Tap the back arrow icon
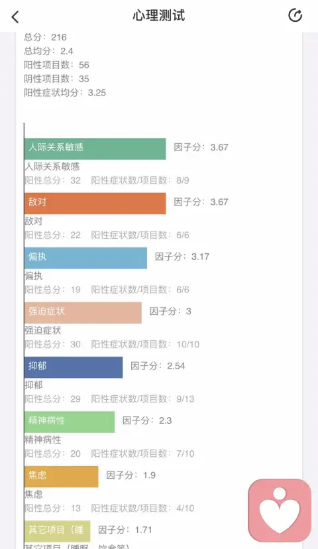This screenshot has width=318, height=549. (x=15, y=17)
